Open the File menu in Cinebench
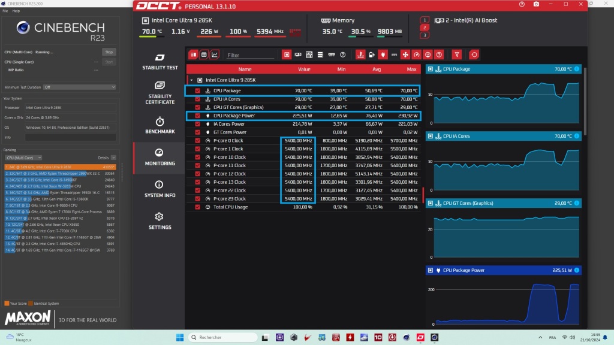The width and height of the screenshot is (614, 345). [x=5, y=11]
